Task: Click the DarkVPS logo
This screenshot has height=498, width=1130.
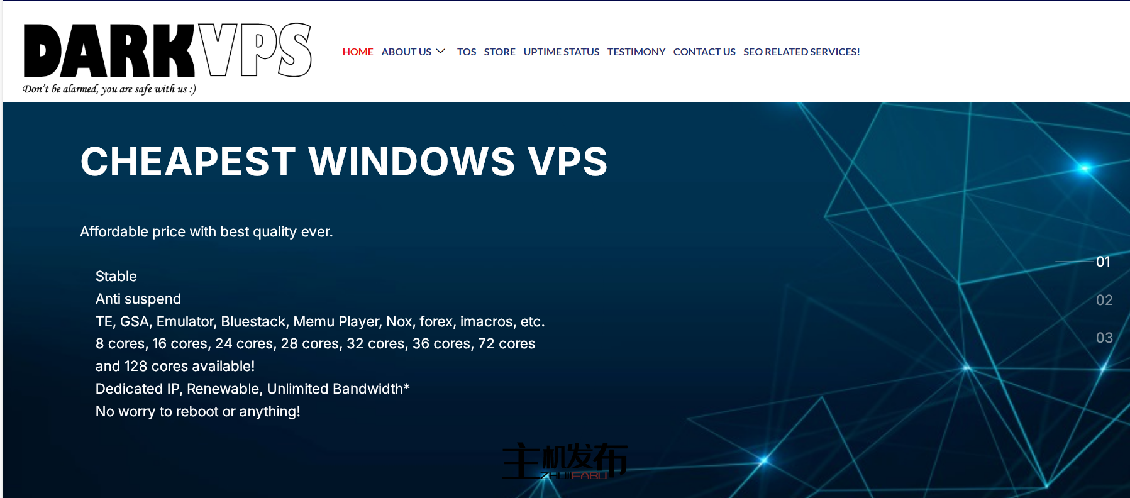Action: click(x=167, y=50)
